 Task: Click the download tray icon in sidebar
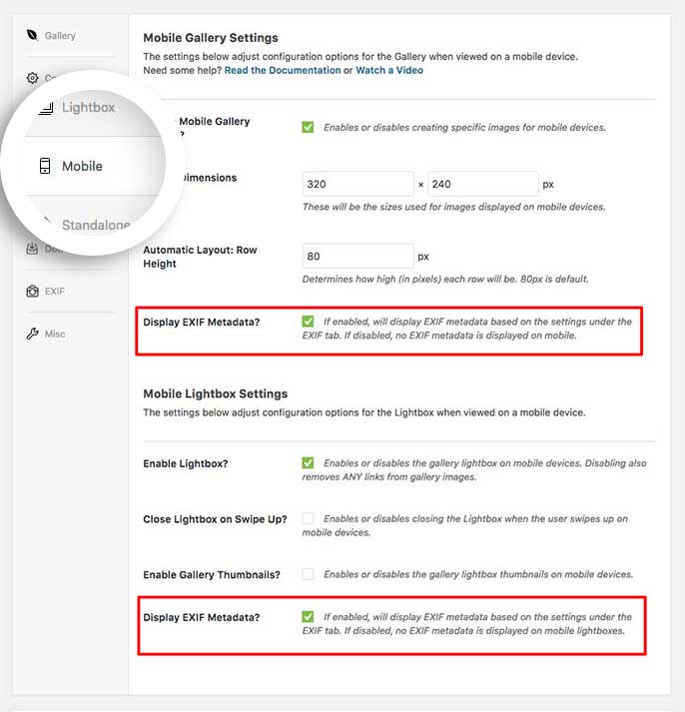pos(32,249)
